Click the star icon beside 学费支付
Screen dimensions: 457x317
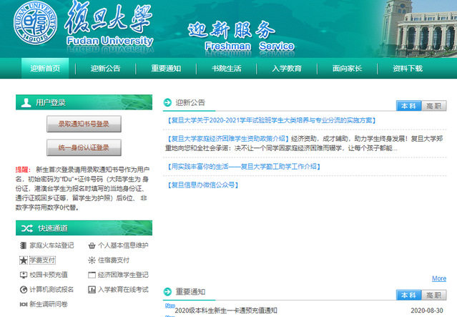24,260
